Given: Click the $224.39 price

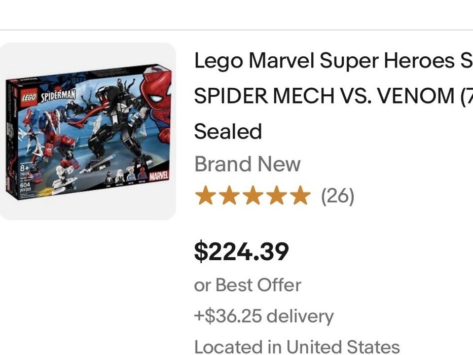Looking at the screenshot, I should pyautogui.click(x=241, y=251).
